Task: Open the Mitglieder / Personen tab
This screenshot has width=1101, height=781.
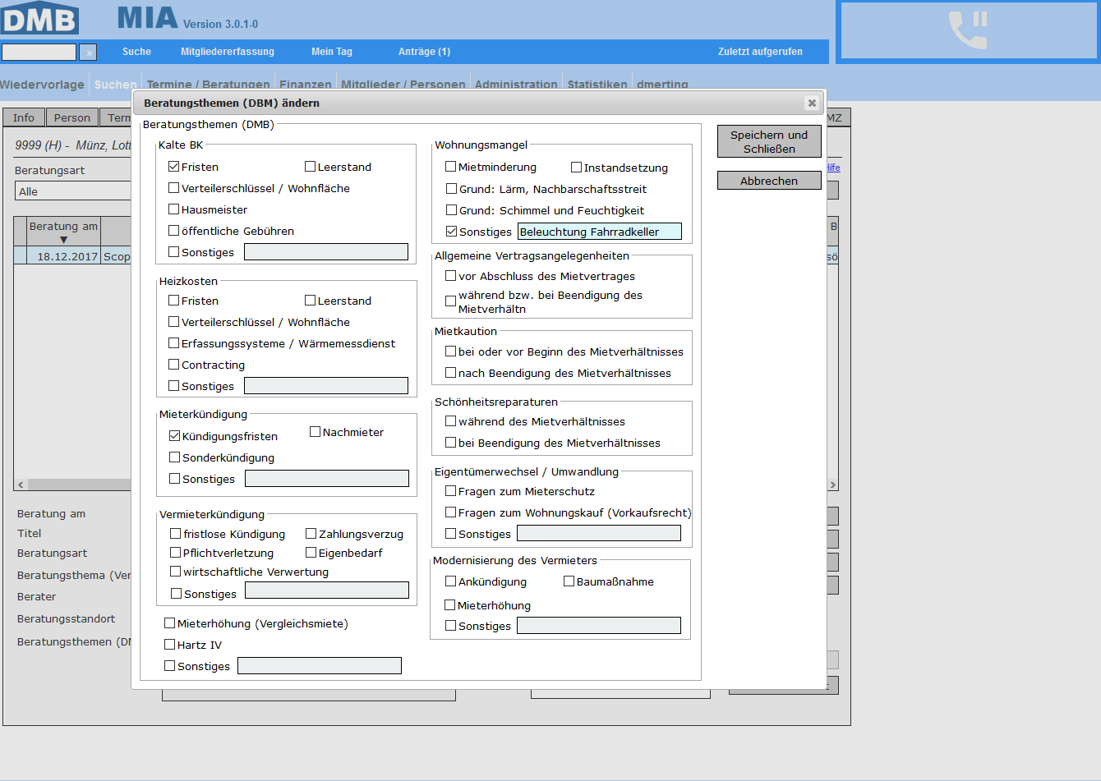Action: point(403,84)
